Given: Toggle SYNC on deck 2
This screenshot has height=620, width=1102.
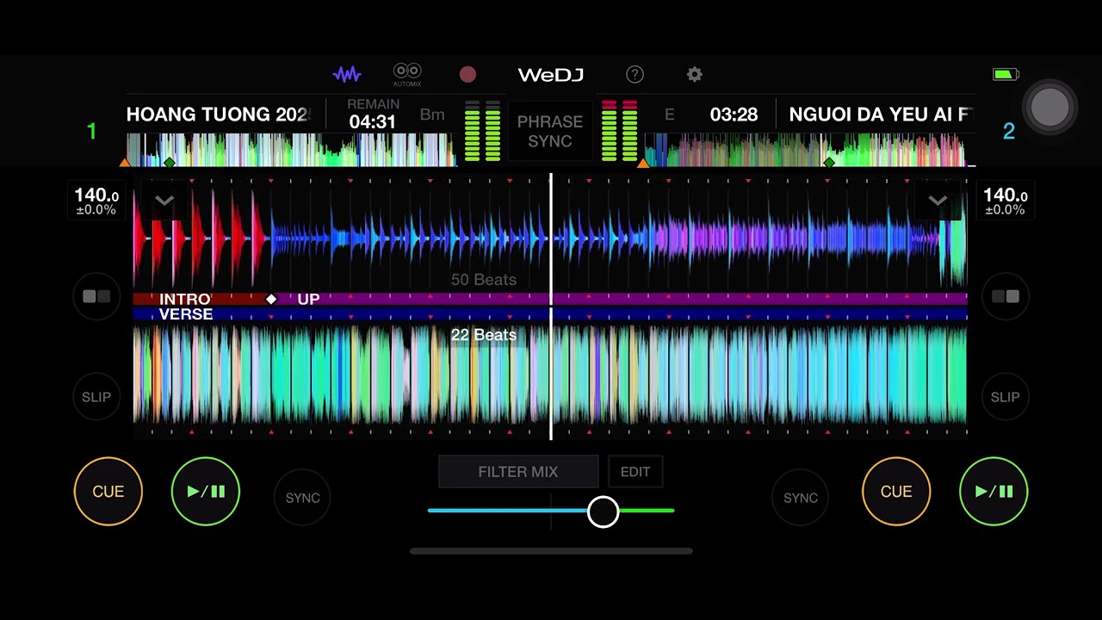Looking at the screenshot, I should [x=800, y=498].
